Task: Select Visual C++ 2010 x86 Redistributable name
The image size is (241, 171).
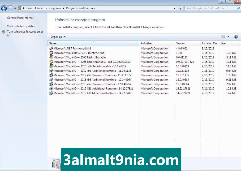Action: coord(90,66)
